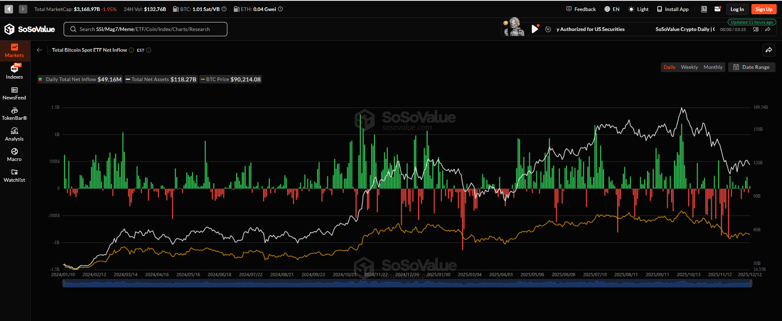Click the podcast time 00:00 / 03:25
The height and width of the screenshot is (321, 782).
point(733,29)
